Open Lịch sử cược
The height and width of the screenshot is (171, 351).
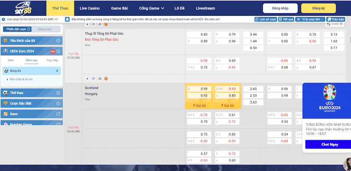266,19
